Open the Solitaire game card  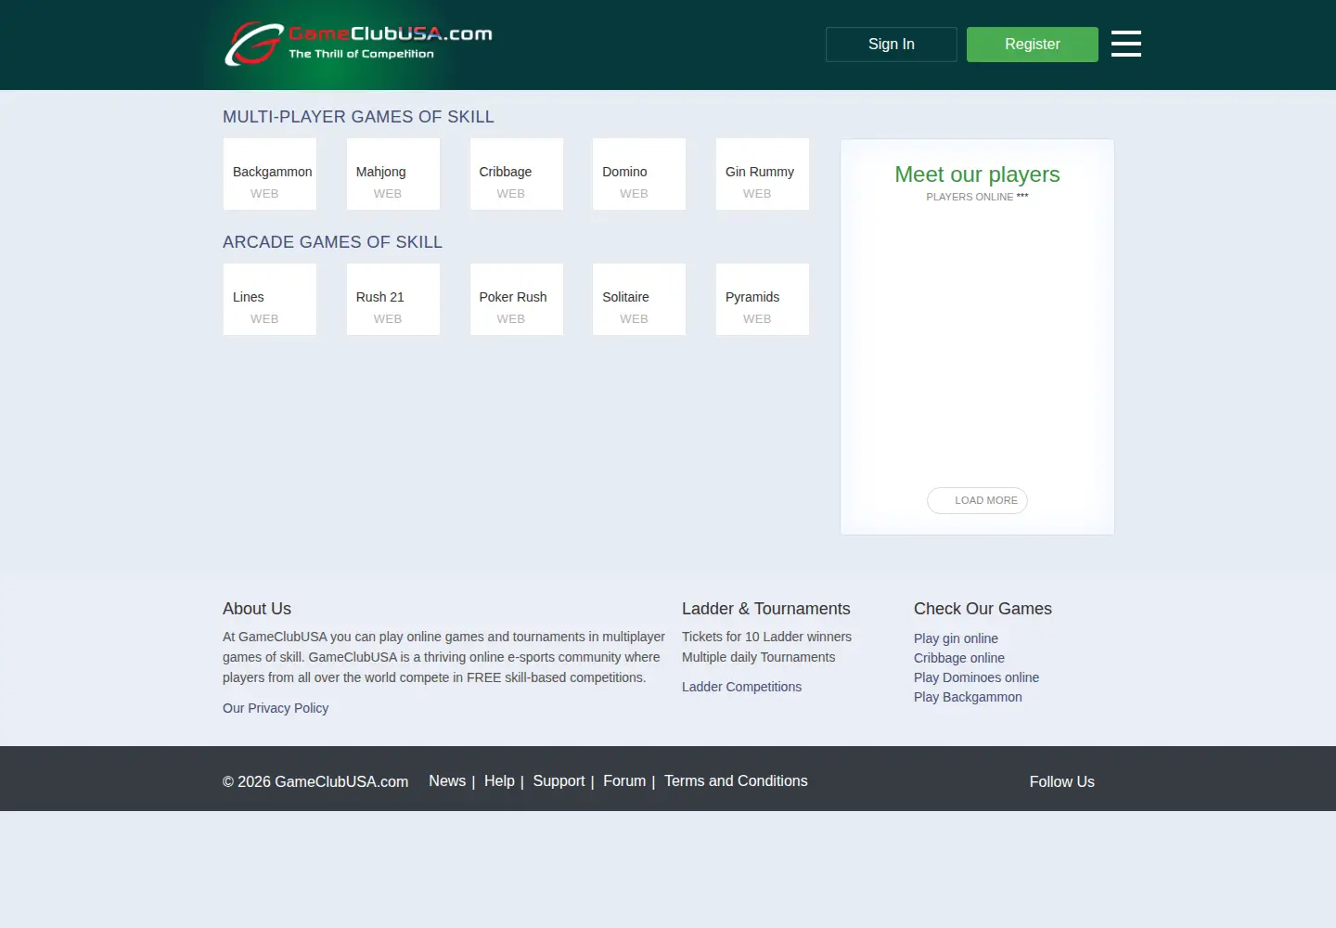[x=639, y=299]
